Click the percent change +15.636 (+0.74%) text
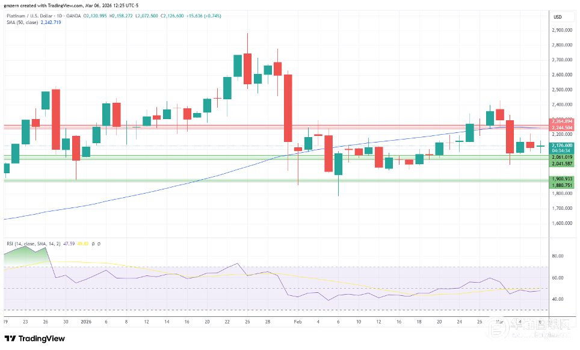Image resolution: width=580 pixels, height=350 pixels. pyautogui.click(x=202, y=16)
